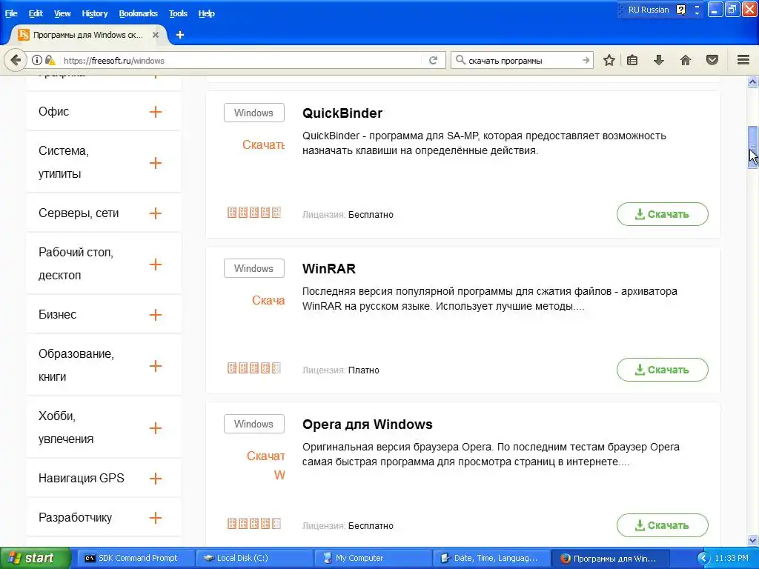Open the Downloads arrow icon
The width and height of the screenshot is (759, 569).
pos(659,60)
